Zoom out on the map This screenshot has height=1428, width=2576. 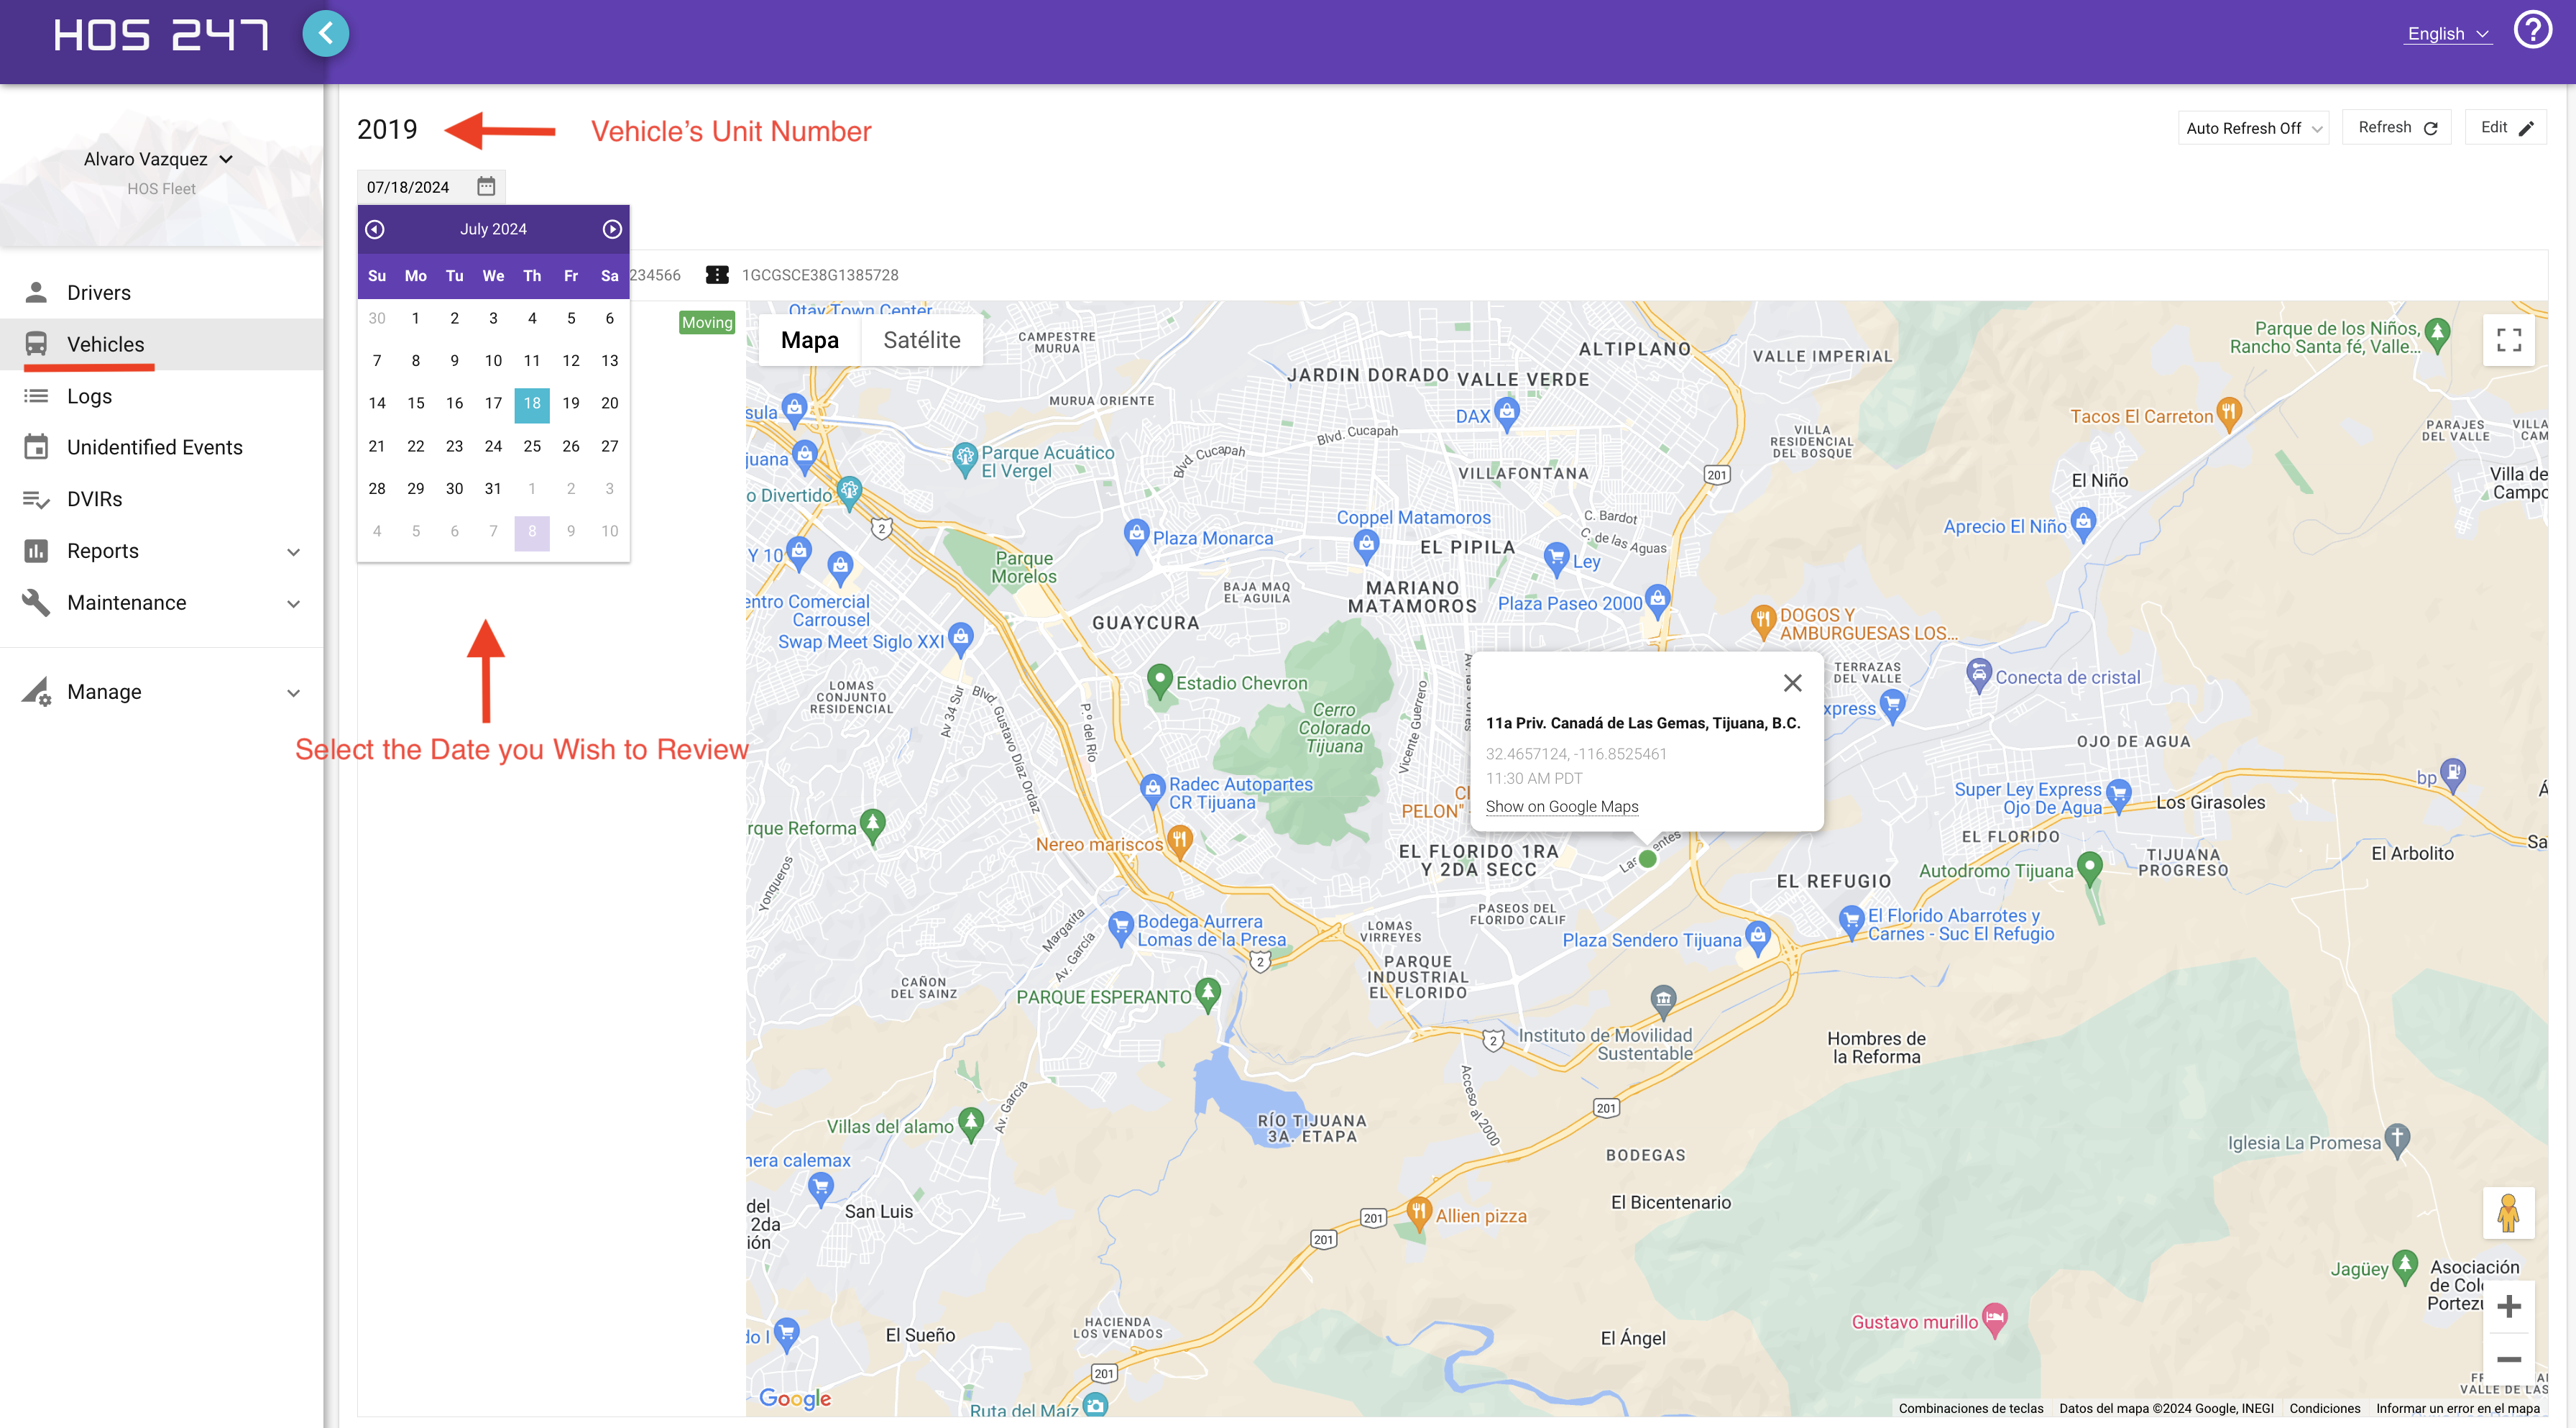click(x=2508, y=1359)
